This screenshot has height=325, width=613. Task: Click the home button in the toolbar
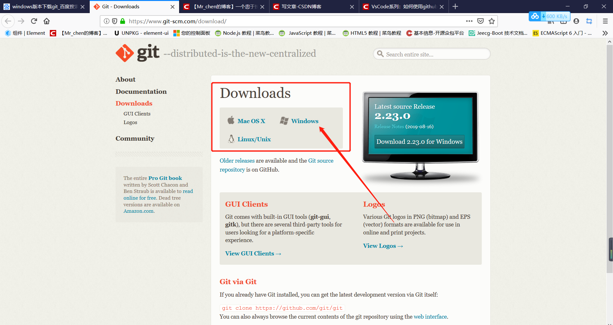(46, 21)
